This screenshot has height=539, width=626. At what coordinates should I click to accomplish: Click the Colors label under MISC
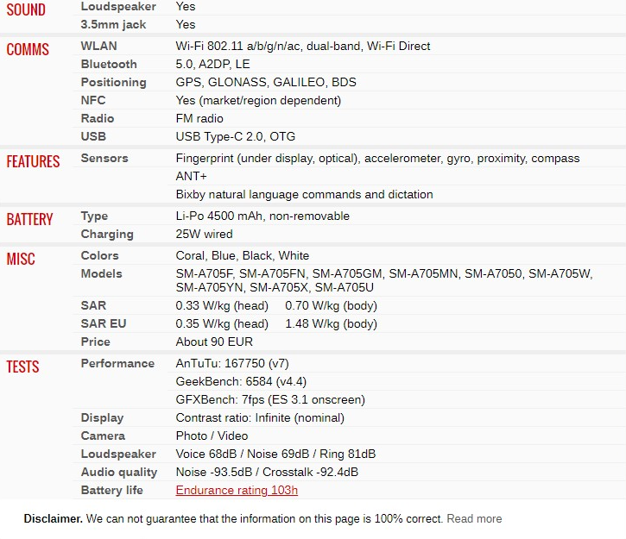point(100,255)
